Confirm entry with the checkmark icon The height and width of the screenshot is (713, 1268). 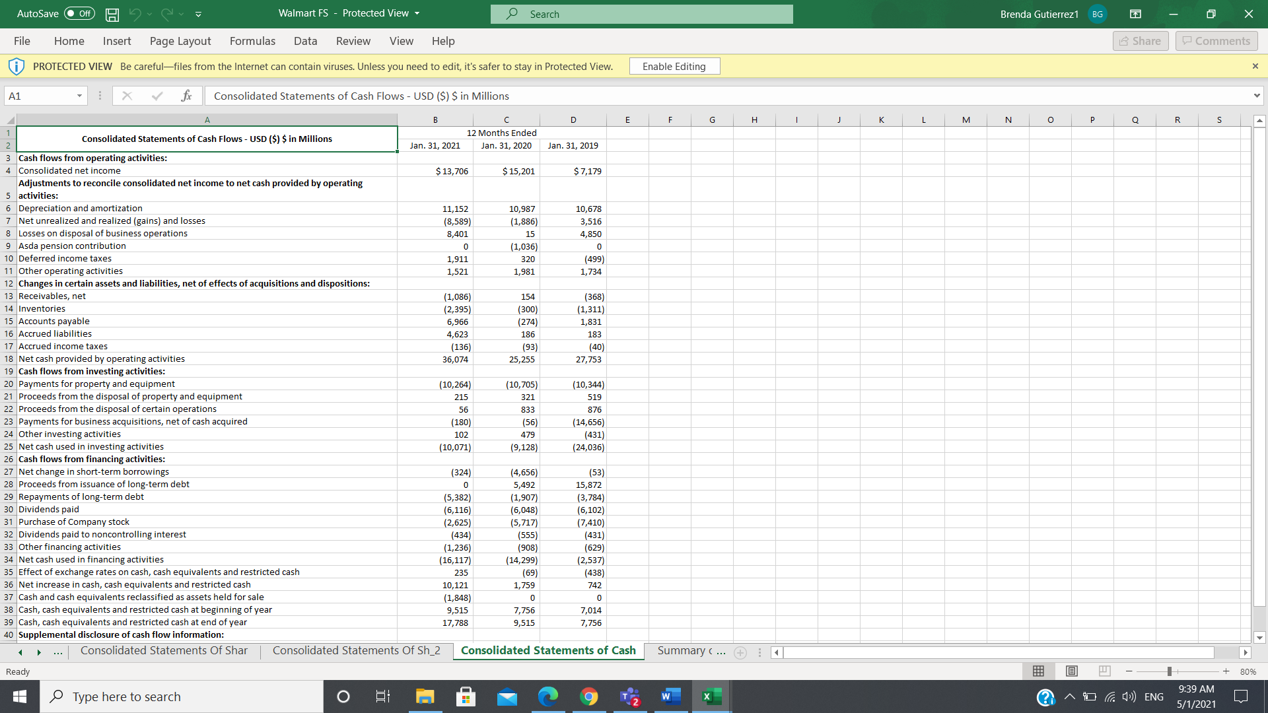click(x=157, y=96)
